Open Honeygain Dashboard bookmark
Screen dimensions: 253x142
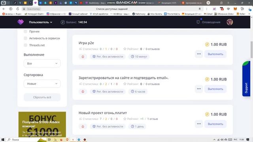point(34,14)
